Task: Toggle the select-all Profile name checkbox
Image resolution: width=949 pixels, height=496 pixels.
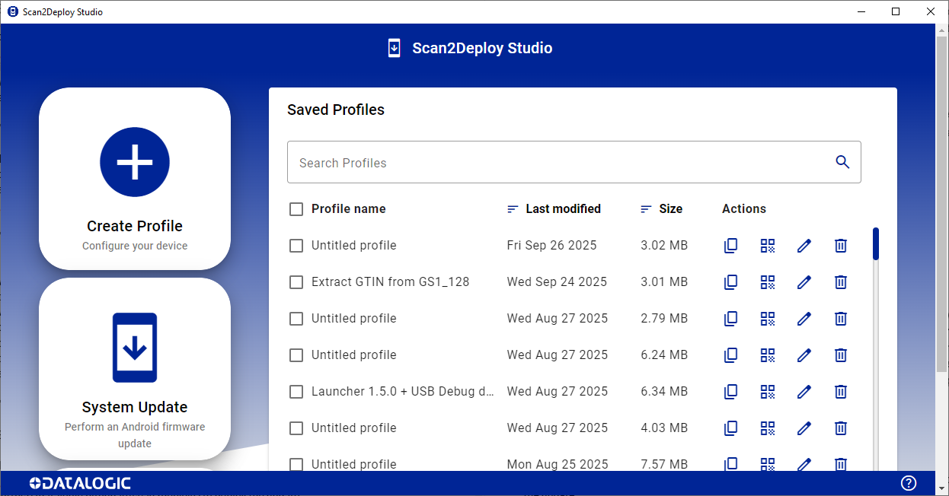Action: 296,209
